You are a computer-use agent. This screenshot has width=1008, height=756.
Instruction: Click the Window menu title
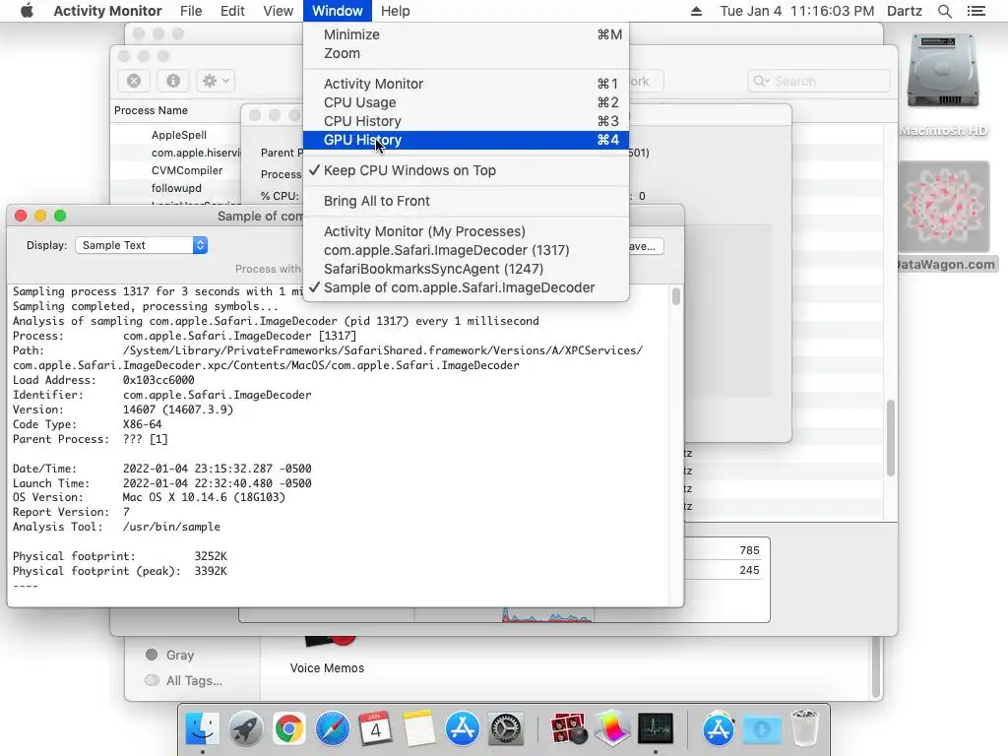337,11
